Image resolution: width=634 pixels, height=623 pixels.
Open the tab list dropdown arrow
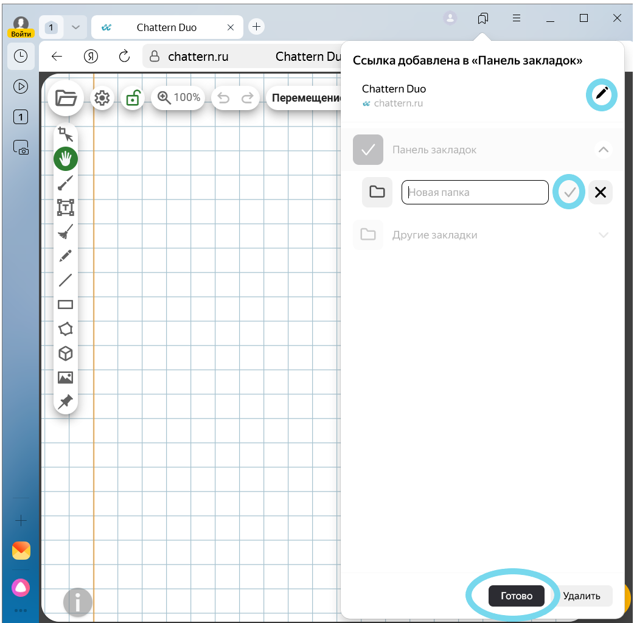75,27
